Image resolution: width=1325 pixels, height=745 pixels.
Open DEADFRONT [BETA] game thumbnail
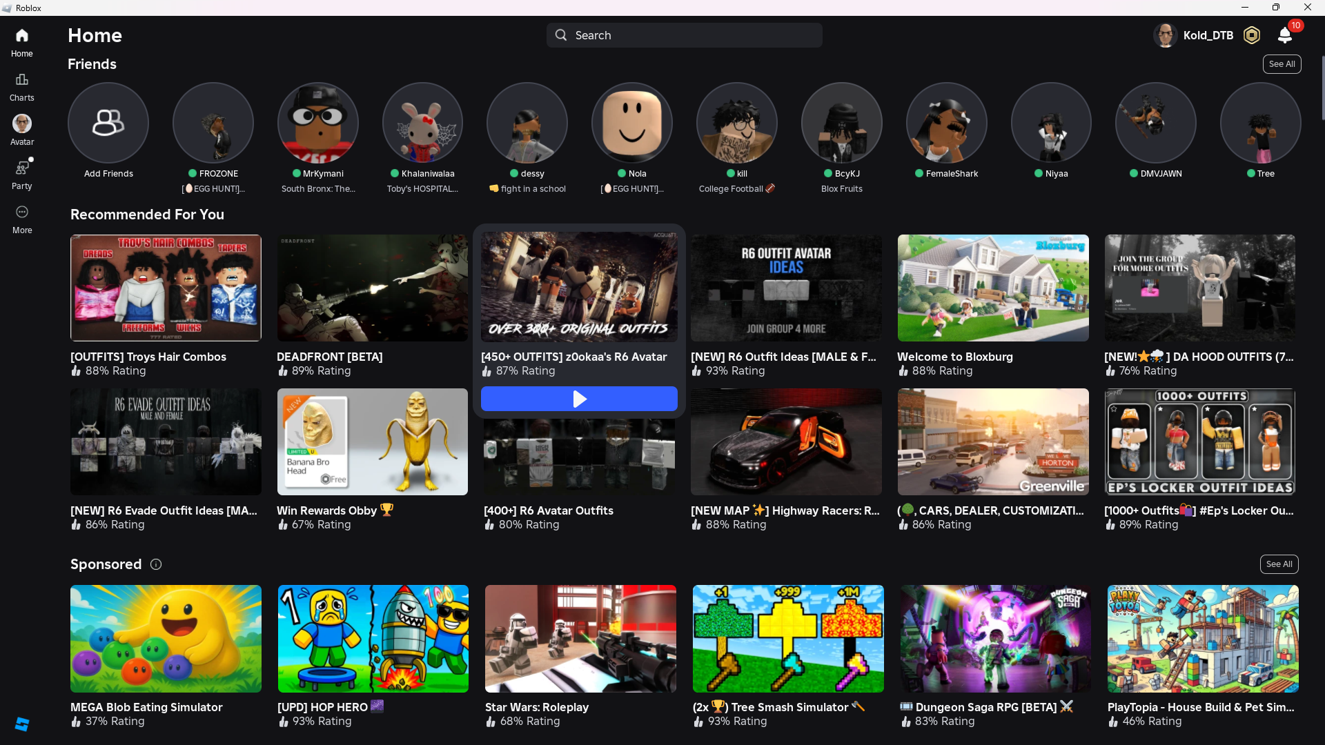pos(373,288)
